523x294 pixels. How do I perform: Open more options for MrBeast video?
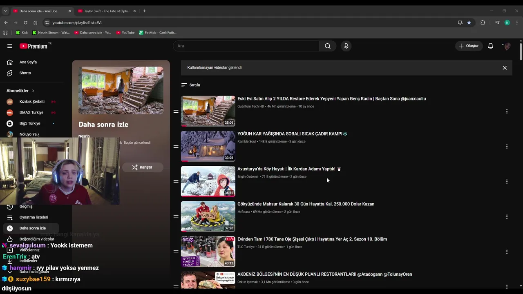(507, 217)
